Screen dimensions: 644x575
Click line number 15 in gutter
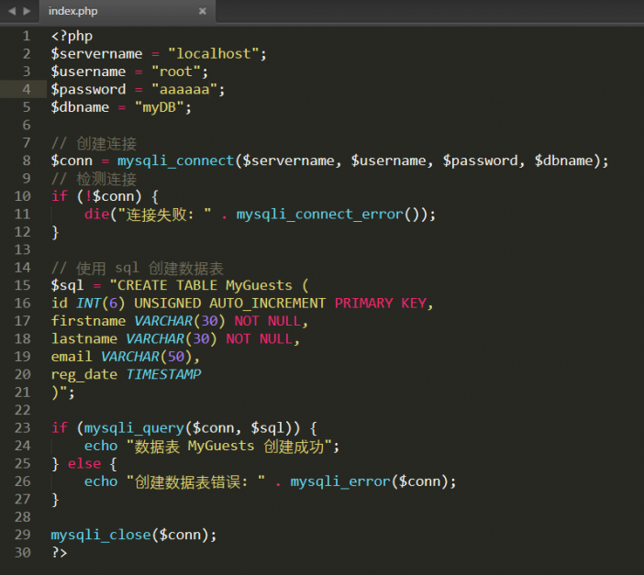click(22, 285)
